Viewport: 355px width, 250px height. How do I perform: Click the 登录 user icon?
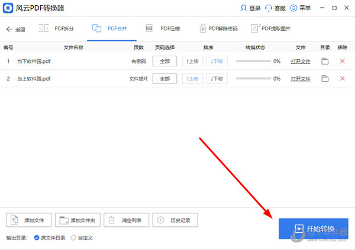pos(243,8)
